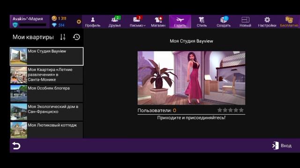The width and height of the screenshot is (300, 168).
Task: Open the Бесплатно free rewards icon
Action: coord(289,22)
